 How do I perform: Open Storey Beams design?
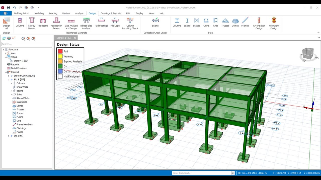click(x=32, y=23)
